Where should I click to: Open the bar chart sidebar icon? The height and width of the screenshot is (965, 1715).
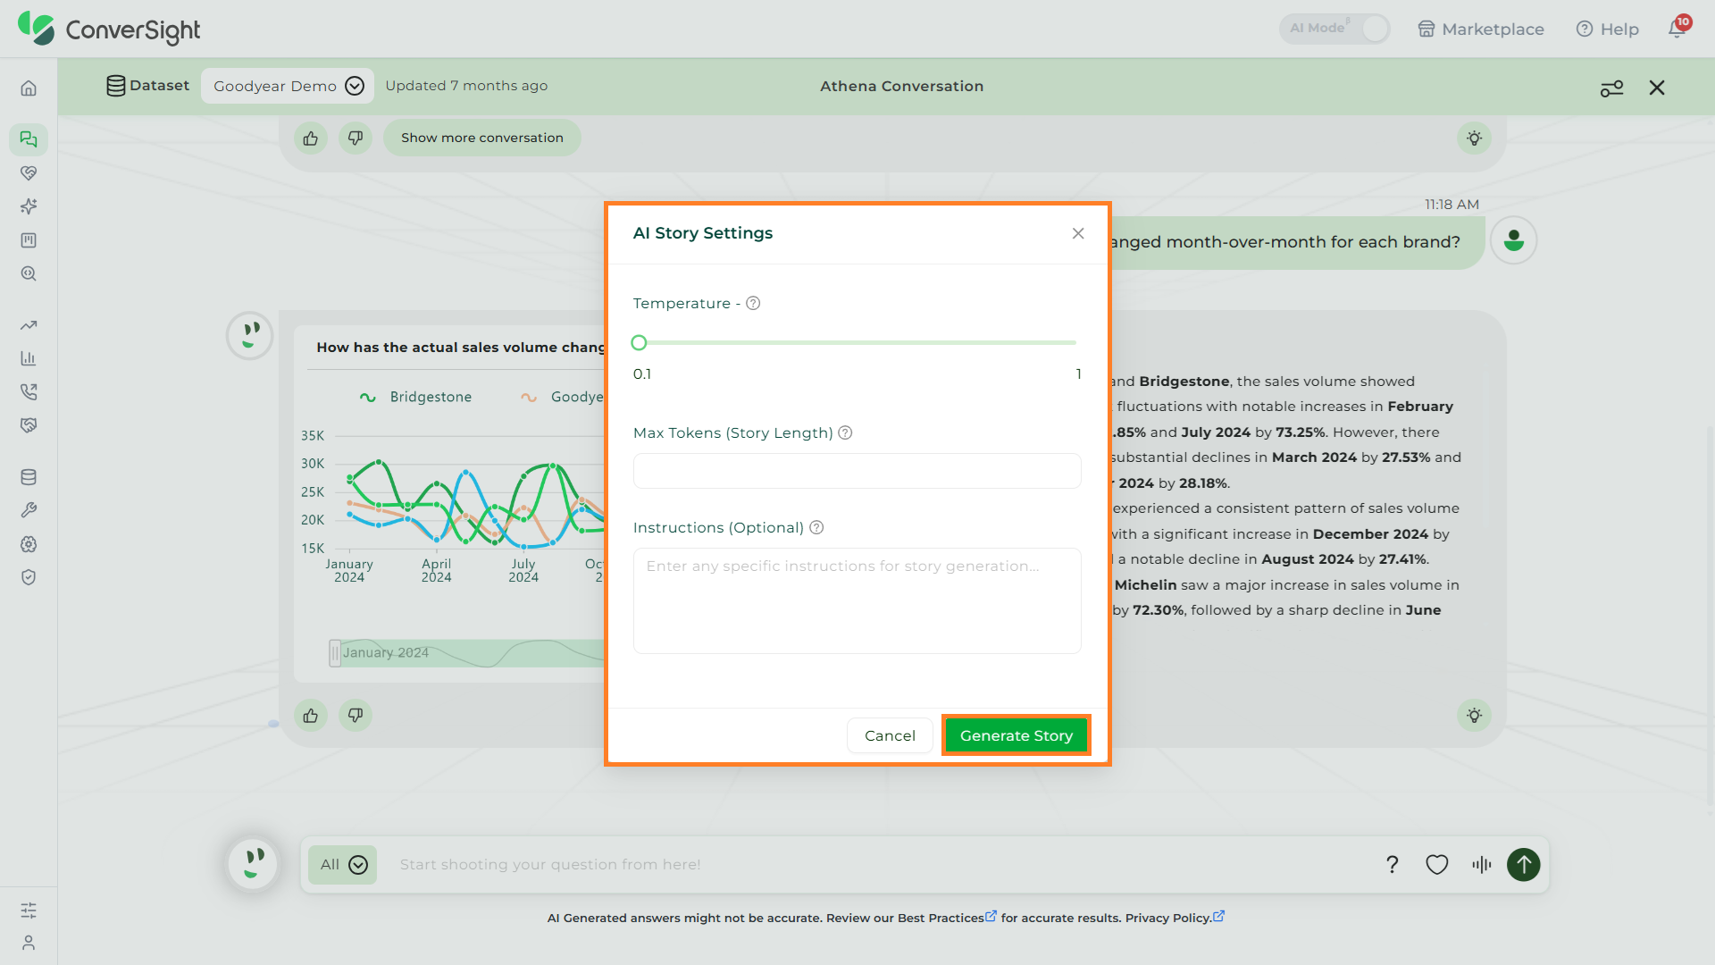click(29, 358)
